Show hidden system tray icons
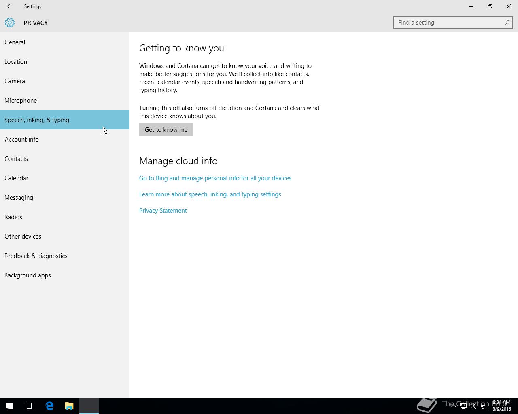 [453, 406]
